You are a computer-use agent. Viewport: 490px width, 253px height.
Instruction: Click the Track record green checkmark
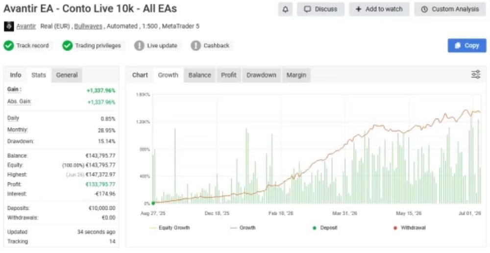point(9,46)
